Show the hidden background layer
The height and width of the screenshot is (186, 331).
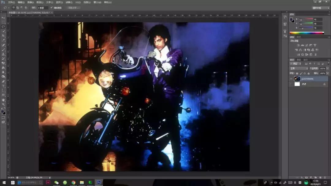point(291,84)
